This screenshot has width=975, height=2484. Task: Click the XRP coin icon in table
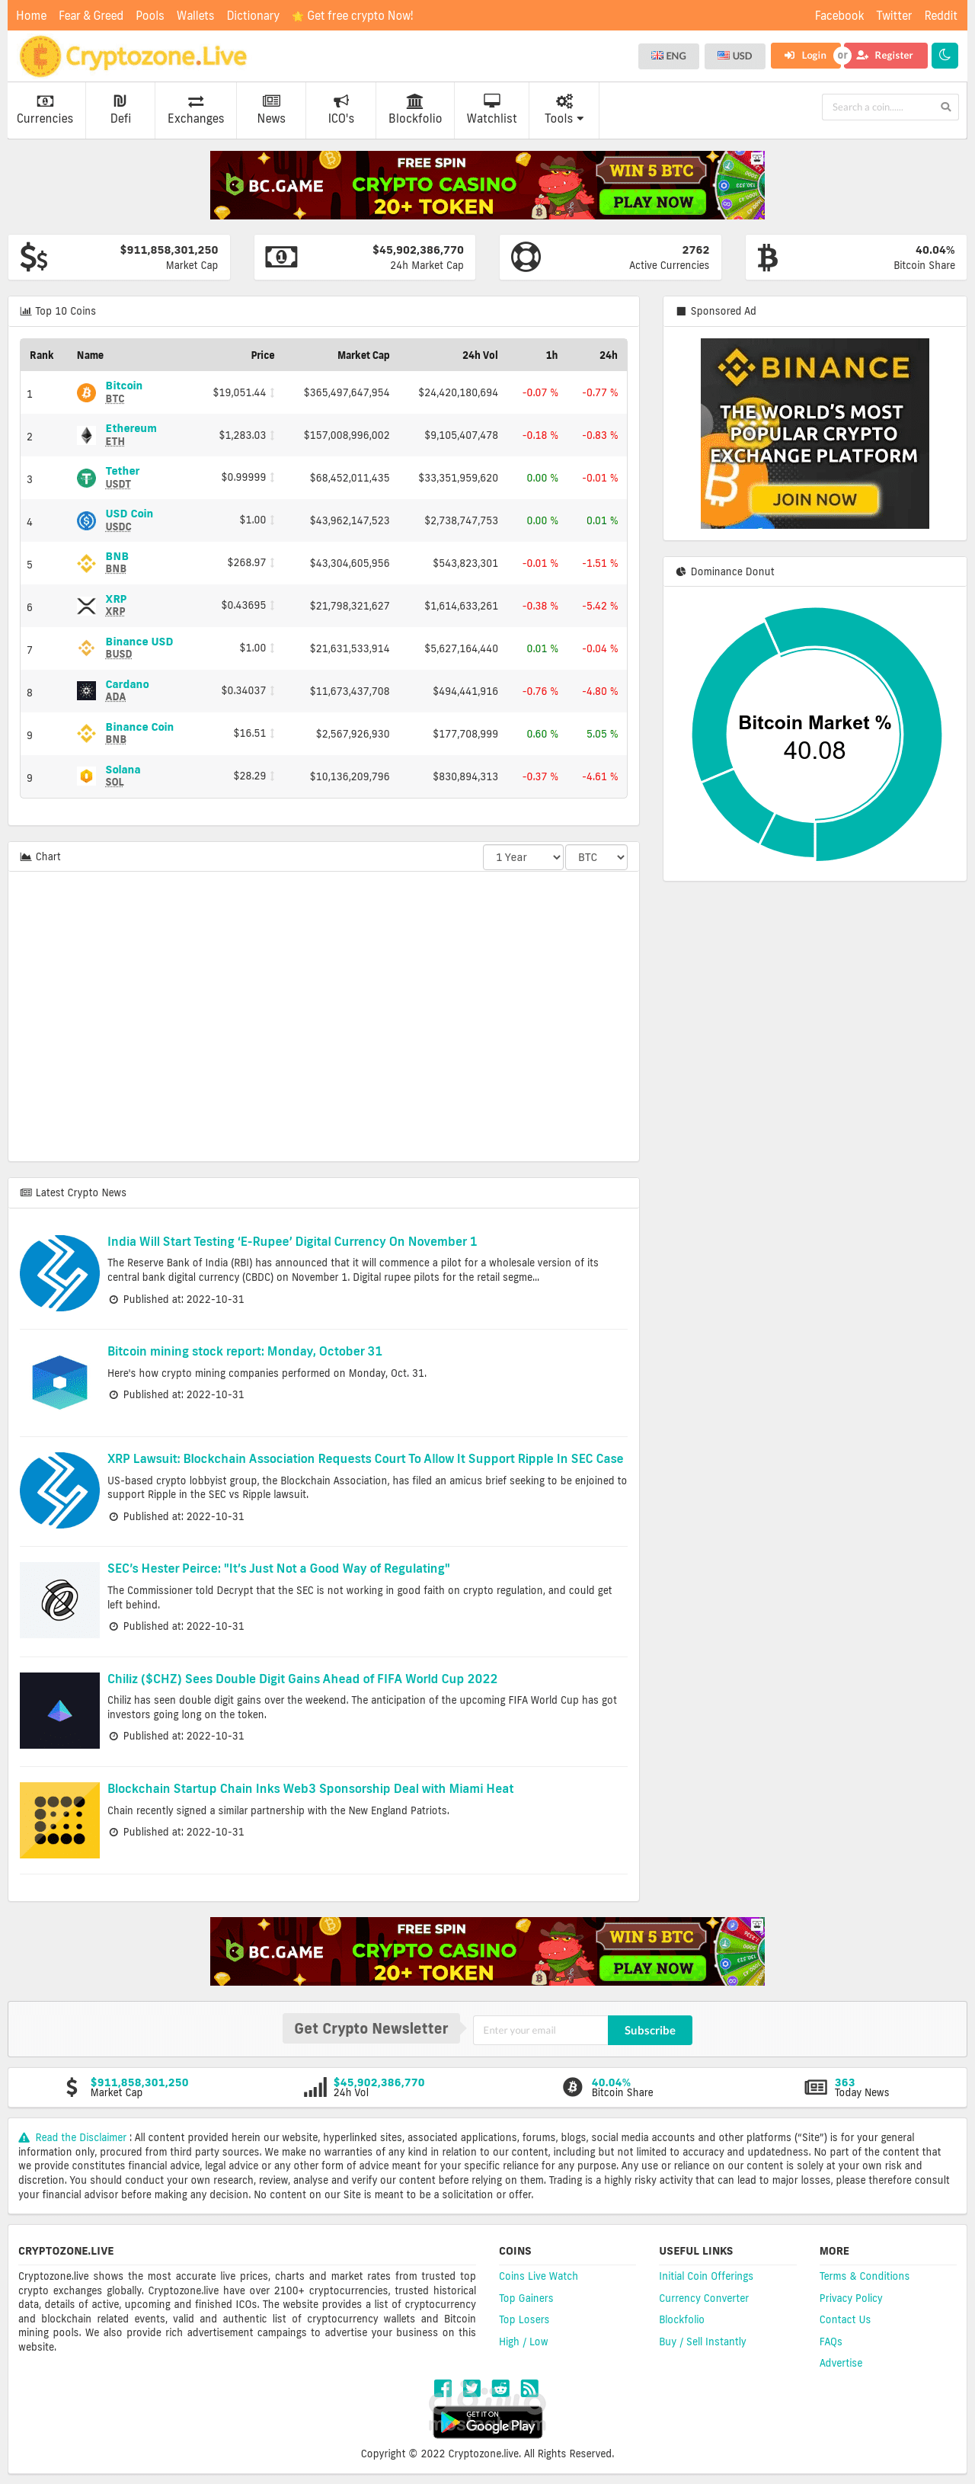coord(86,606)
